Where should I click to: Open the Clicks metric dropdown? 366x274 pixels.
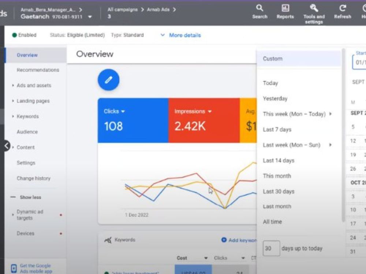123,111
